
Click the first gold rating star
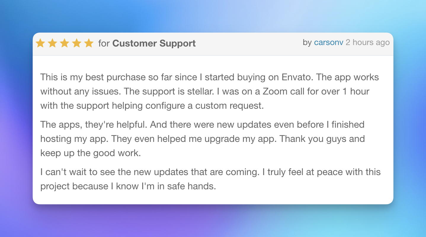[40, 43]
